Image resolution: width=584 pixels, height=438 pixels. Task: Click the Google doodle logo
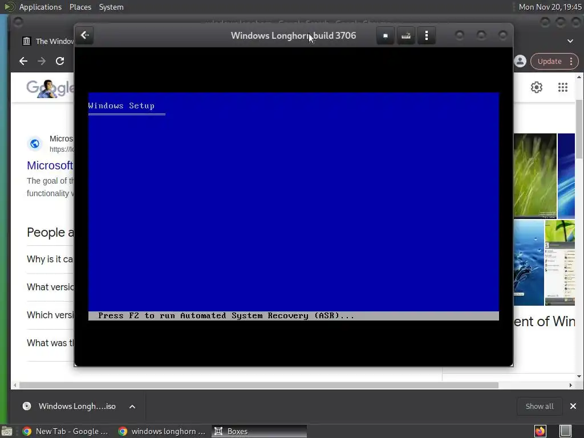click(x=50, y=88)
